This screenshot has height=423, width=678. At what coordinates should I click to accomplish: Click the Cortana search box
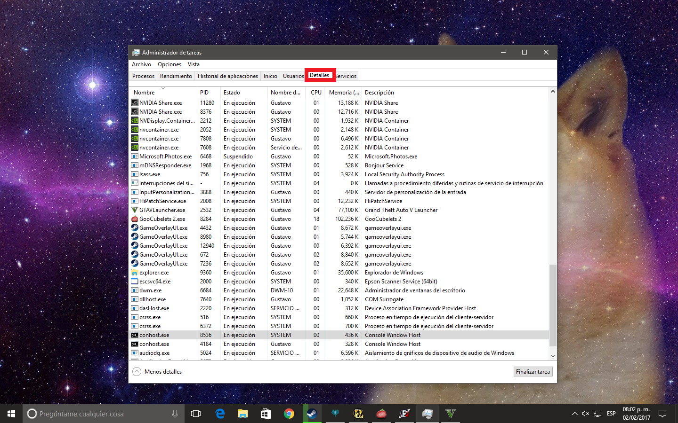click(x=104, y=414)
